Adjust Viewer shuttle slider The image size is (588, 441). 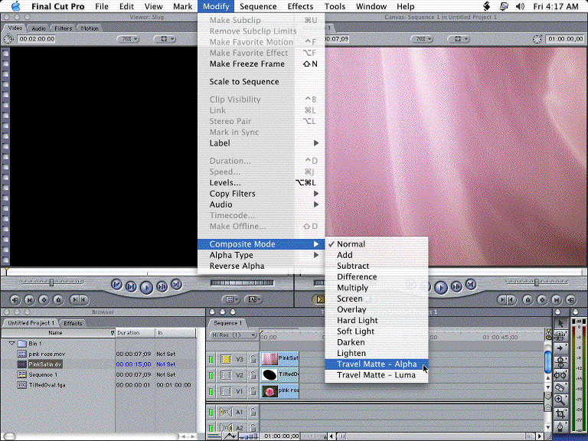point(52,282)
